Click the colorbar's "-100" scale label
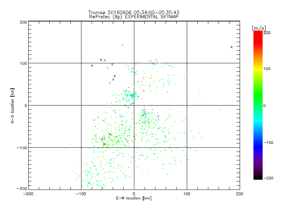Screen dimensions: 282x211 268,142
